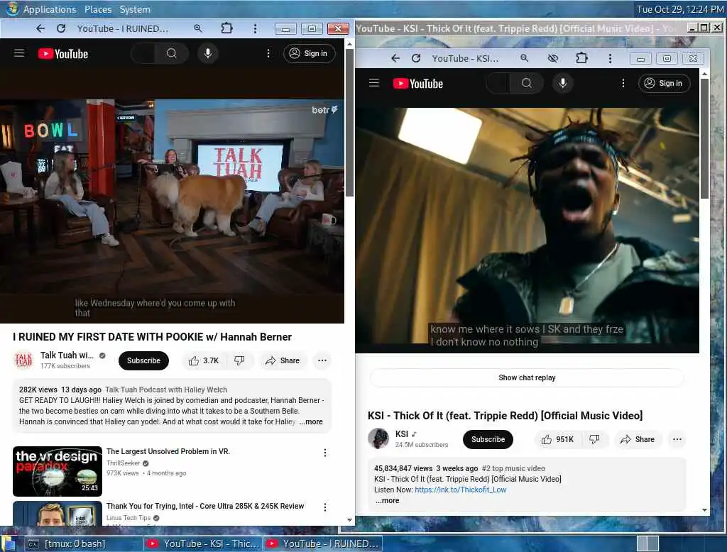This screenshot has width=727, height=552.
Task: Click YouTube logo in KSI window
Action: pos(418,84)
